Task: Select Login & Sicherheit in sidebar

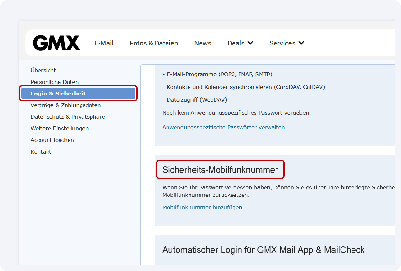Action: point(78,94)
